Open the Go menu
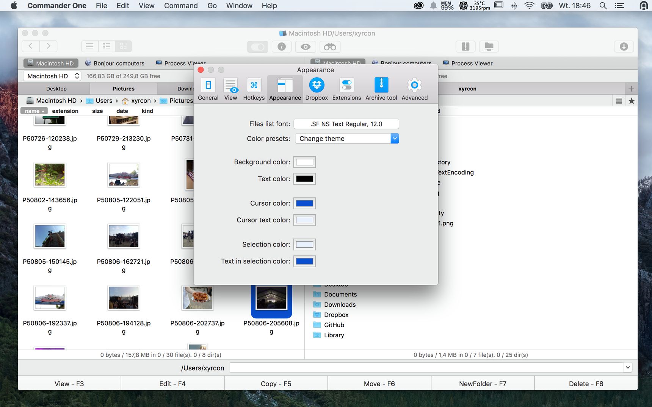The image size is (652, 407). 212,6
